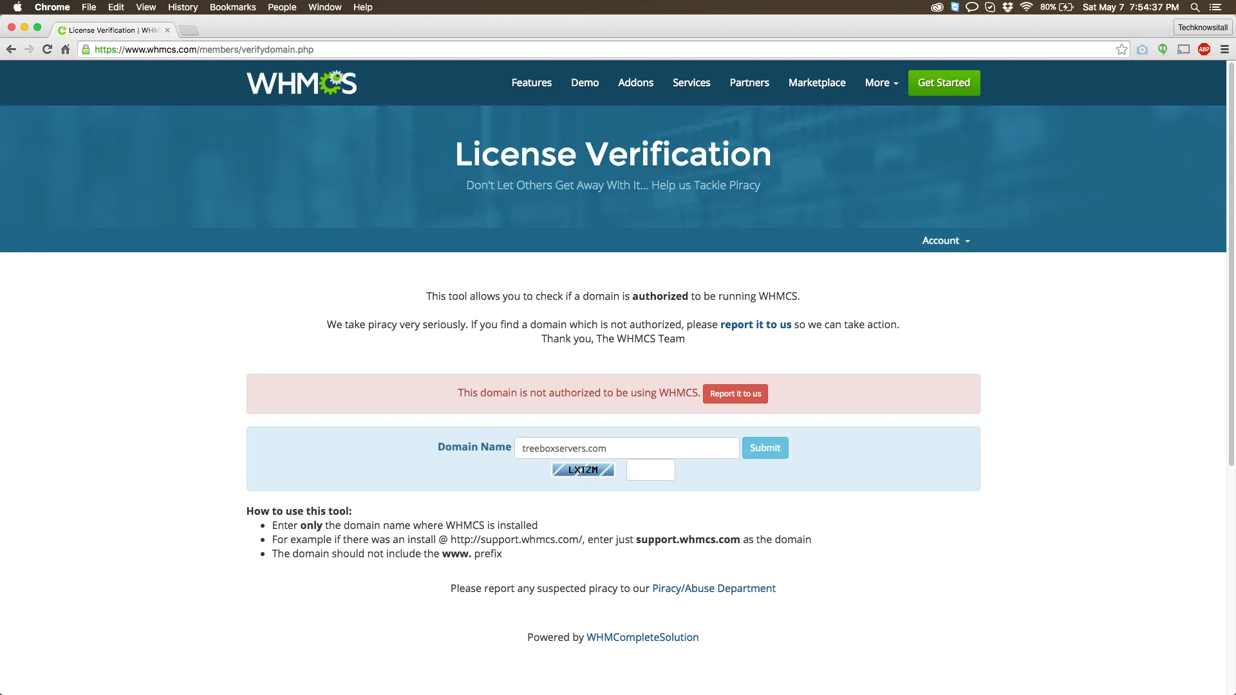Open the Help menu
This screenshot has width=1236, height=695.
(x=362, y=7)
